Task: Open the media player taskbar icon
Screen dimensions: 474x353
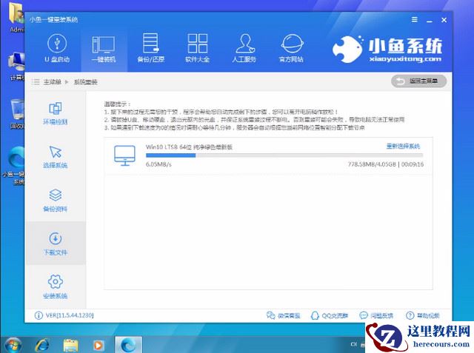Action: click(99, 345)
